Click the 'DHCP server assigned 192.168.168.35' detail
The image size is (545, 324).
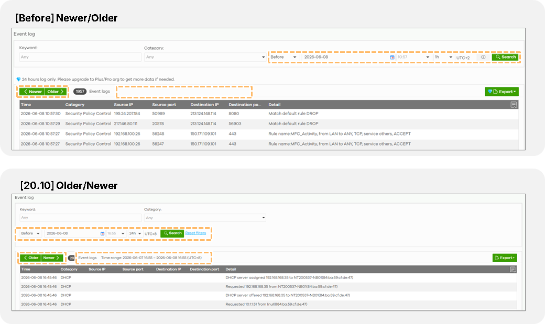(x=289, y=277)
